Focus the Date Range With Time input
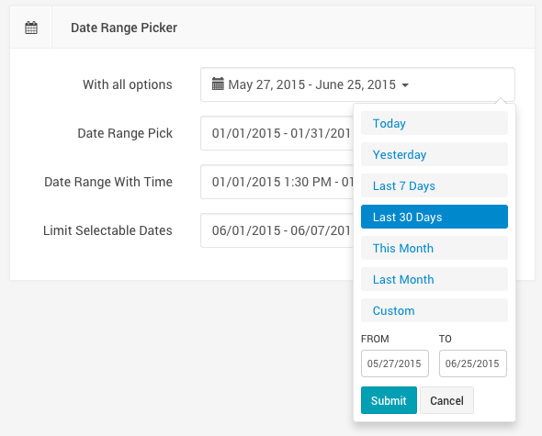 point(277,182)
